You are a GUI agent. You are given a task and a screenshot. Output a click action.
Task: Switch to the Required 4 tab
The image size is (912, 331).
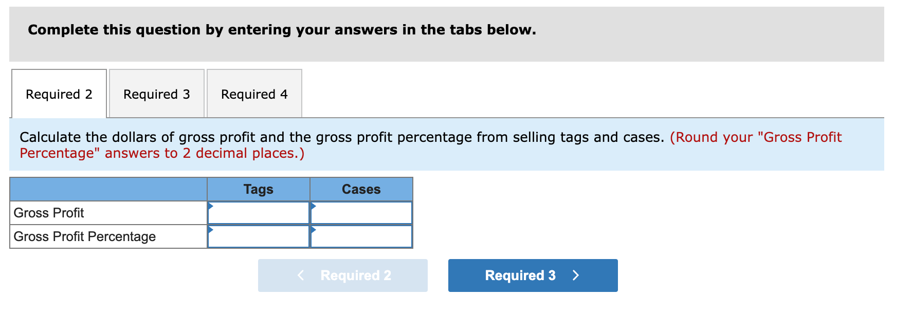[254, 94]
